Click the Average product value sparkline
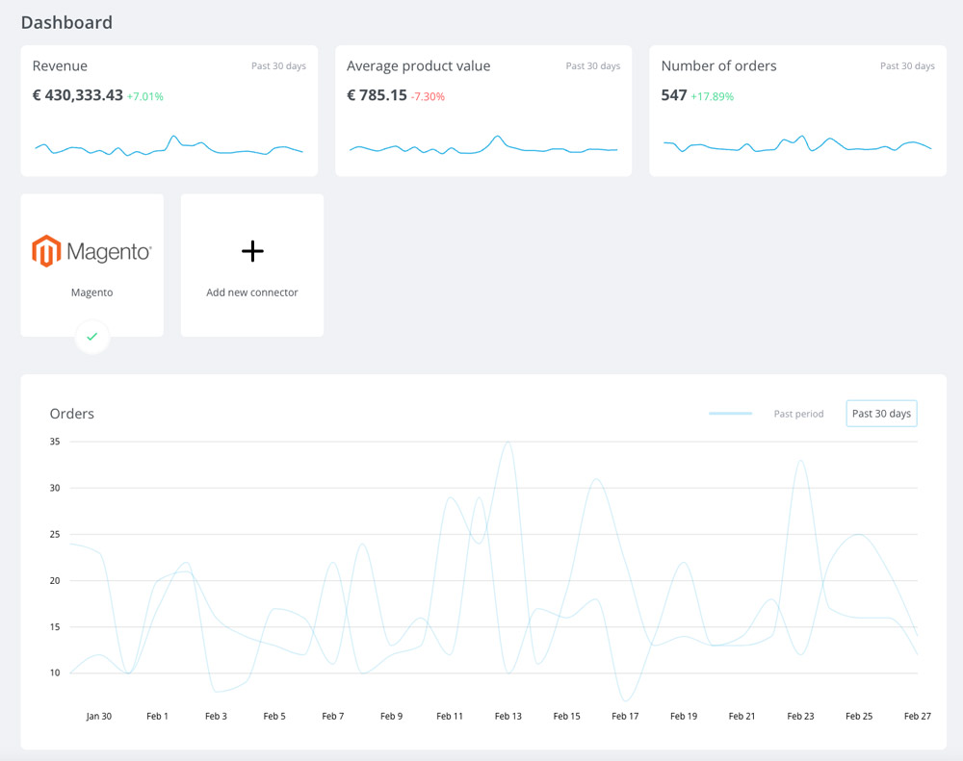Viewport: 963px width, 761px height. point(483,145)
